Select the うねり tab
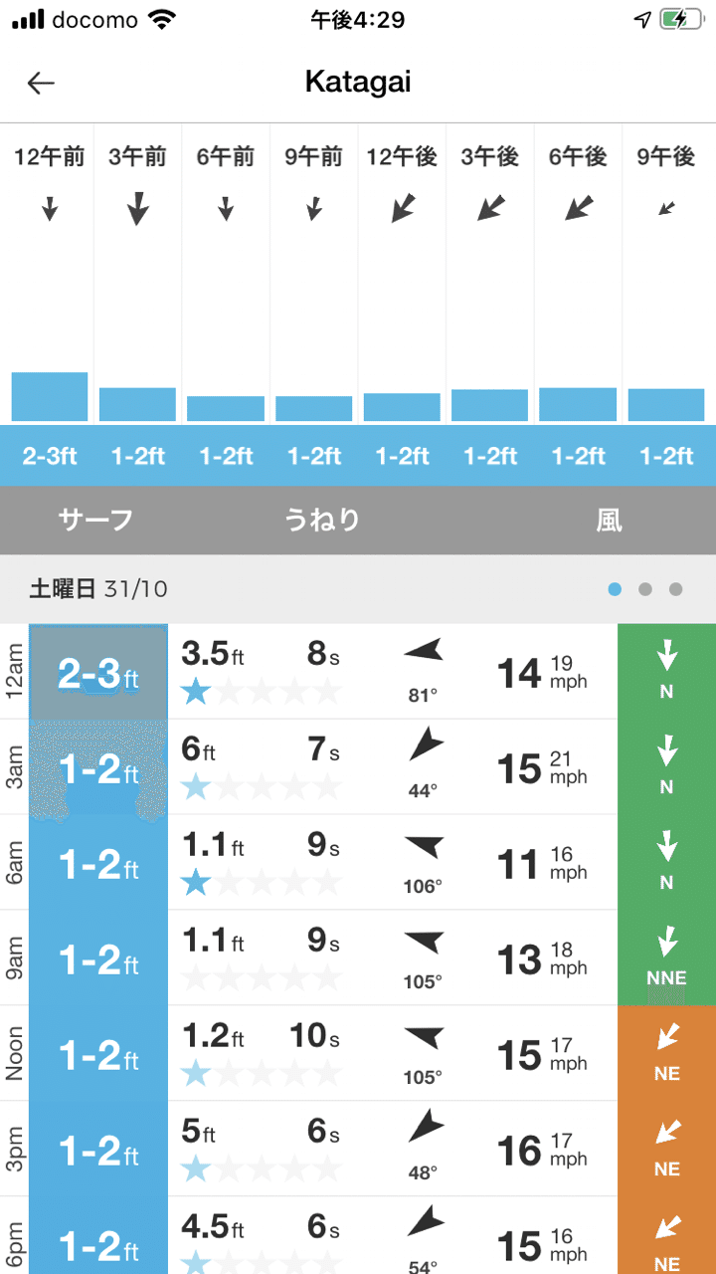 point(322,520)
